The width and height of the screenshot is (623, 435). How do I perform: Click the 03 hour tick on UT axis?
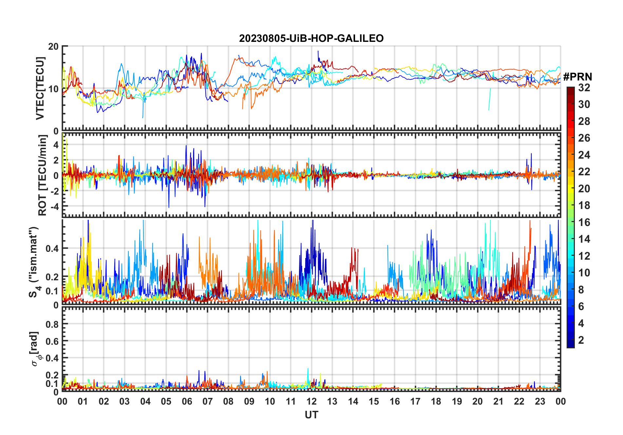click(x=124, y=401)
